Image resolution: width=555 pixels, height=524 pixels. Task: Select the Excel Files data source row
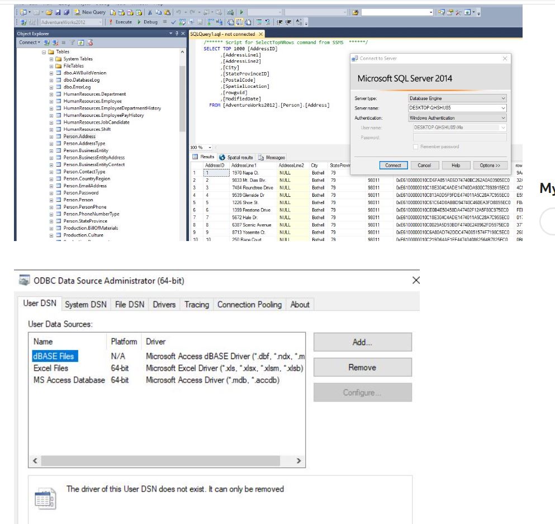coord(168,368)
